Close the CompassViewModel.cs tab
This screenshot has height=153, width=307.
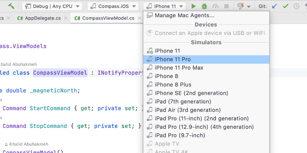(x=139, y=18)
